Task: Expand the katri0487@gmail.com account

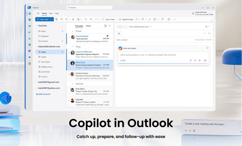Action: [x=37, y=82]
